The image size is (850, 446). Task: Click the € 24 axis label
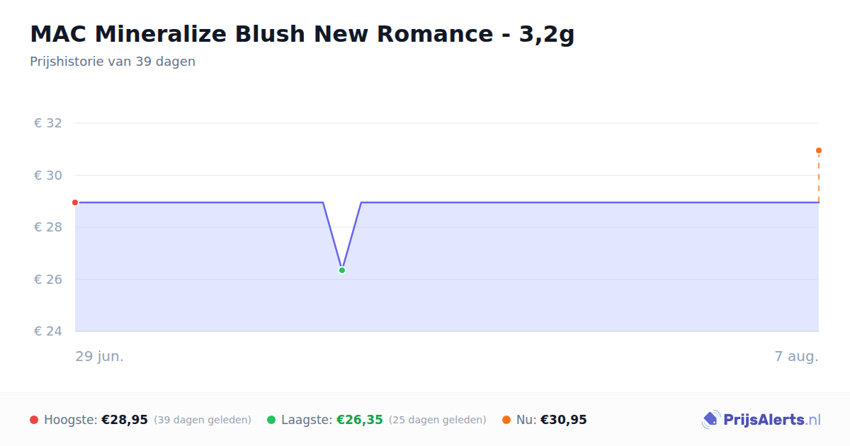[x=48, y=331]
